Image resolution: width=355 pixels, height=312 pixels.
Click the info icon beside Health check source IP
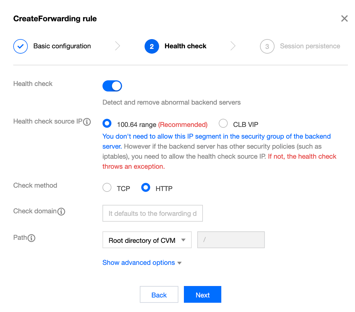pos(87,122)
